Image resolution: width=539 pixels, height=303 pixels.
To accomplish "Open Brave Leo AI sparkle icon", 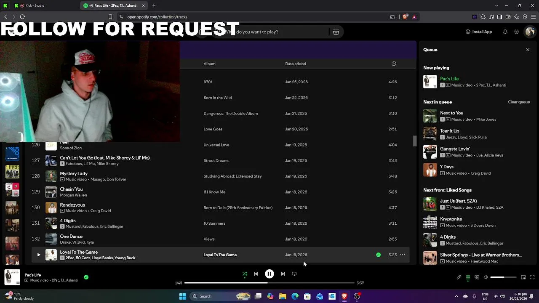I will (517, 17).
